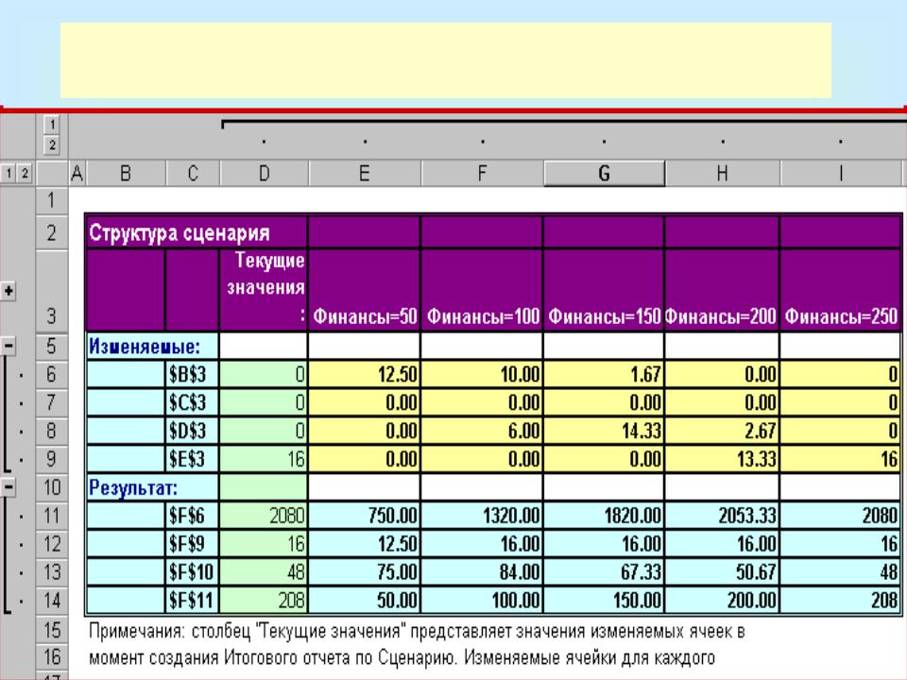Viewport: 907px width, 680px height.
Task: Click the 'Текущие значения' header cell
Action: tap(264, 290)
